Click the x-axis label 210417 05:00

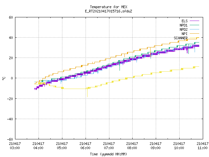point(62,146)
